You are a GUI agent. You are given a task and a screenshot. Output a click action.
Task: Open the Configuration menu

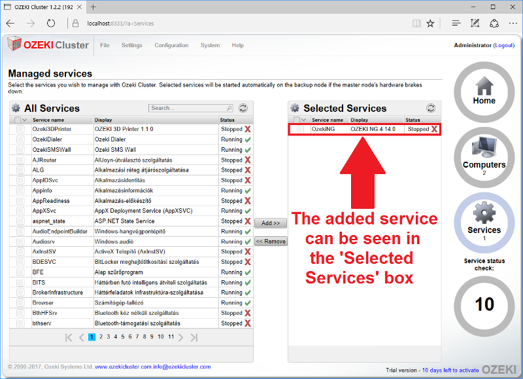click(x=171, y=45)
